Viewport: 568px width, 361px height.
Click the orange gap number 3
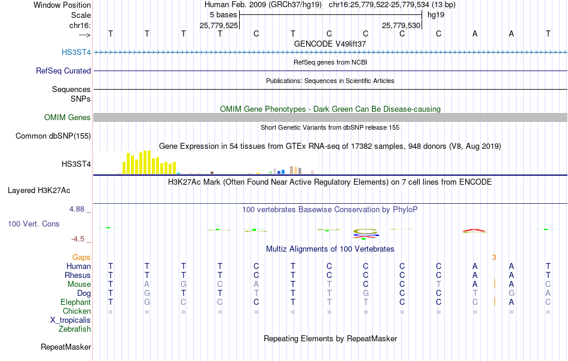pyautogui.click(x=494, y=258)
